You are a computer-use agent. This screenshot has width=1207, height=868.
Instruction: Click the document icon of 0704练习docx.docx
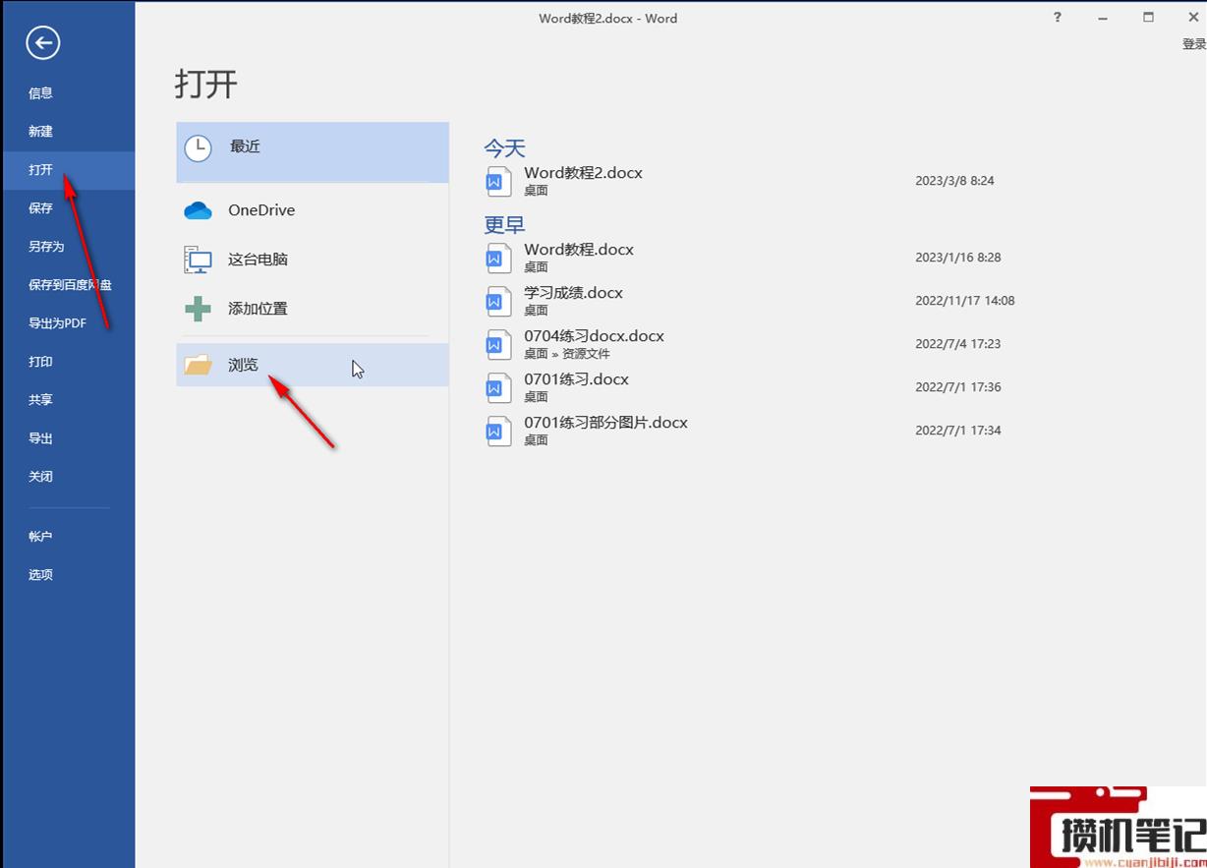click(499, 344)
